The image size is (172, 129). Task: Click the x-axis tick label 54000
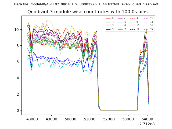147,118
